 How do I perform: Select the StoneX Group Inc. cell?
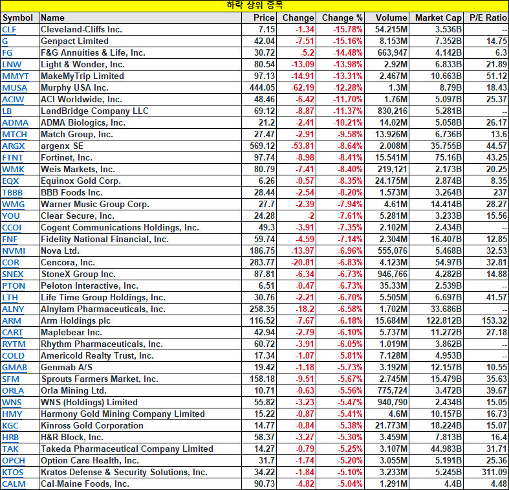click(140, 274)
